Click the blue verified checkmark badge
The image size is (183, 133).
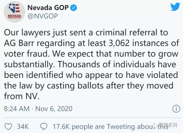point(74,8)
